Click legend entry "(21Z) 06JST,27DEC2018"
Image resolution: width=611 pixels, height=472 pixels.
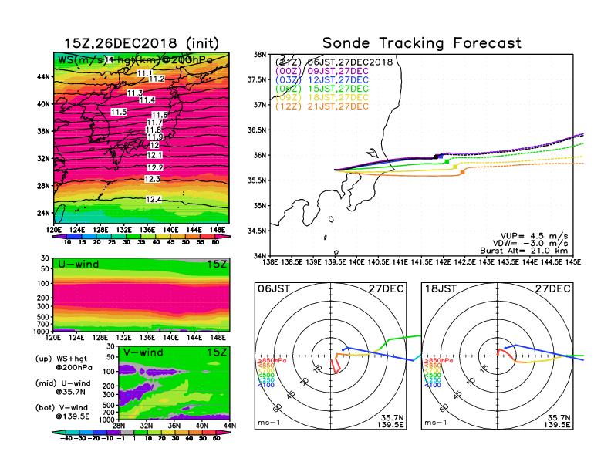(x=334, y=62)
